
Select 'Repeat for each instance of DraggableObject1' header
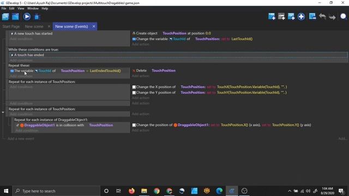click(51, 120)
